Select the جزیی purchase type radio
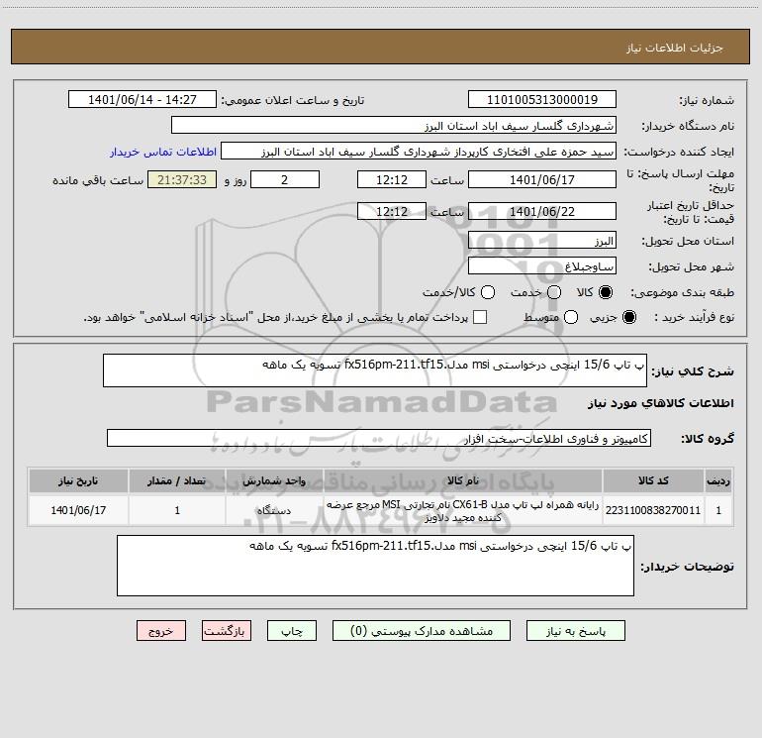The width and height of the screenshot is (762, 738). pos(628,317)
